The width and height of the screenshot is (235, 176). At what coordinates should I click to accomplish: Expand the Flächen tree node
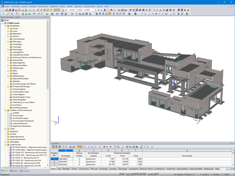coord(8,36)
